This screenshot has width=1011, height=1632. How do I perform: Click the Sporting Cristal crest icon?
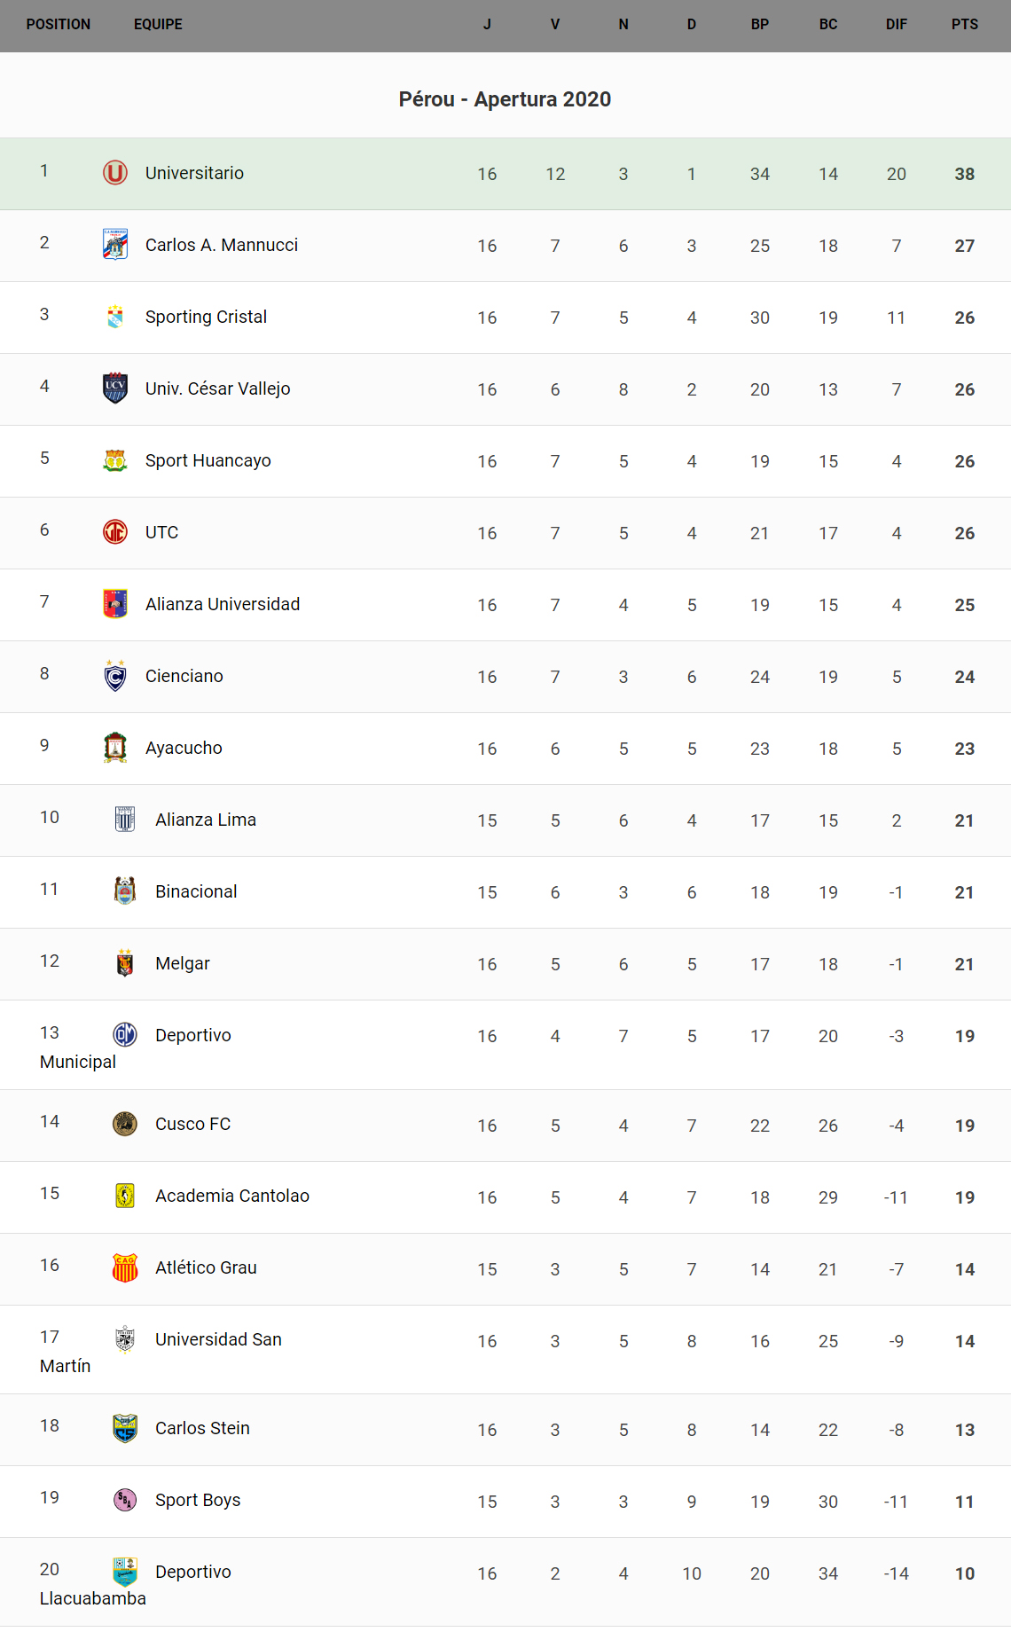tap(115, 317)
